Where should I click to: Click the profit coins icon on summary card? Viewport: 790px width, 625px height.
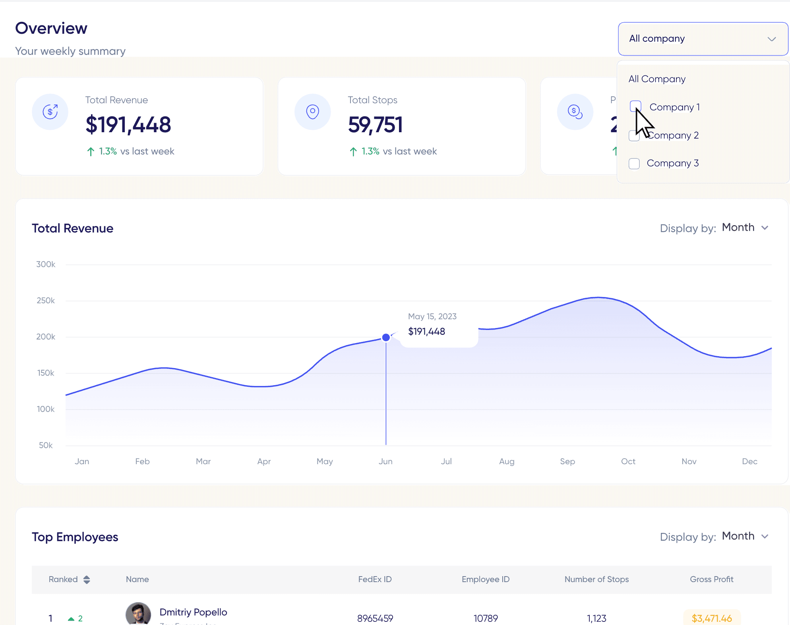(575, 112)
